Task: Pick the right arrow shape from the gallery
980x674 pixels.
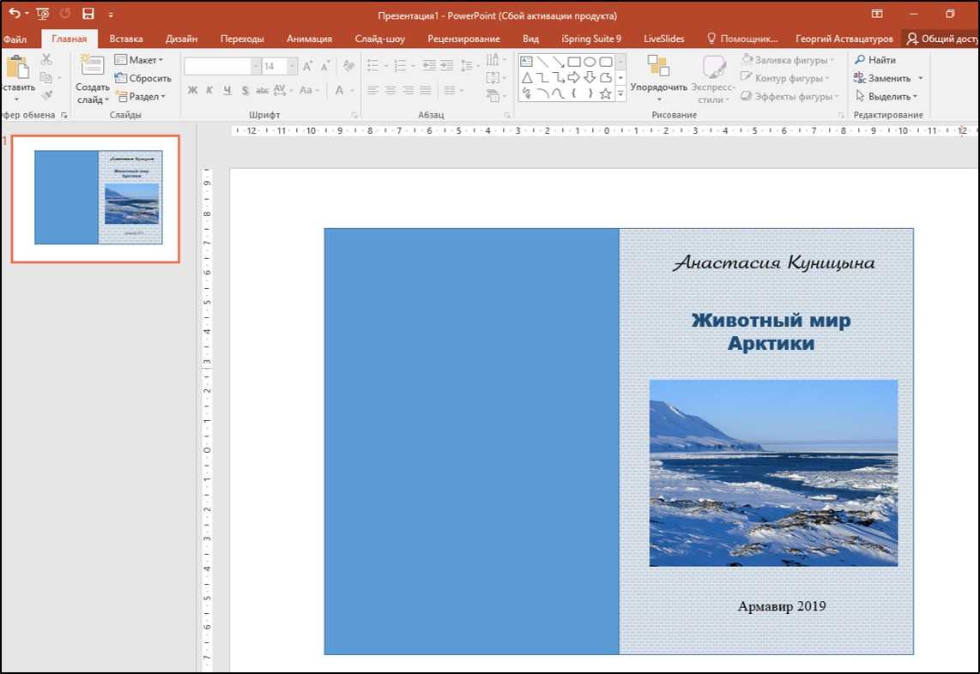Action: (574, 77)
